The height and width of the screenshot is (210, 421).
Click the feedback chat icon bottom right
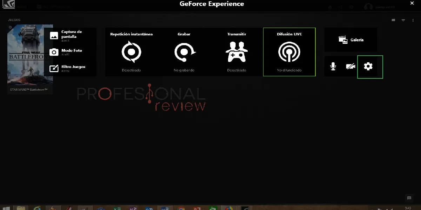click(x=409, y=198)
